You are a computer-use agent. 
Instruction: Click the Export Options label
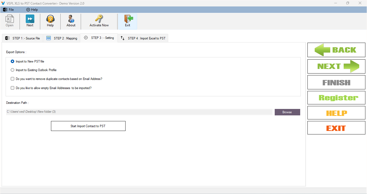click(x=16, y=52)
